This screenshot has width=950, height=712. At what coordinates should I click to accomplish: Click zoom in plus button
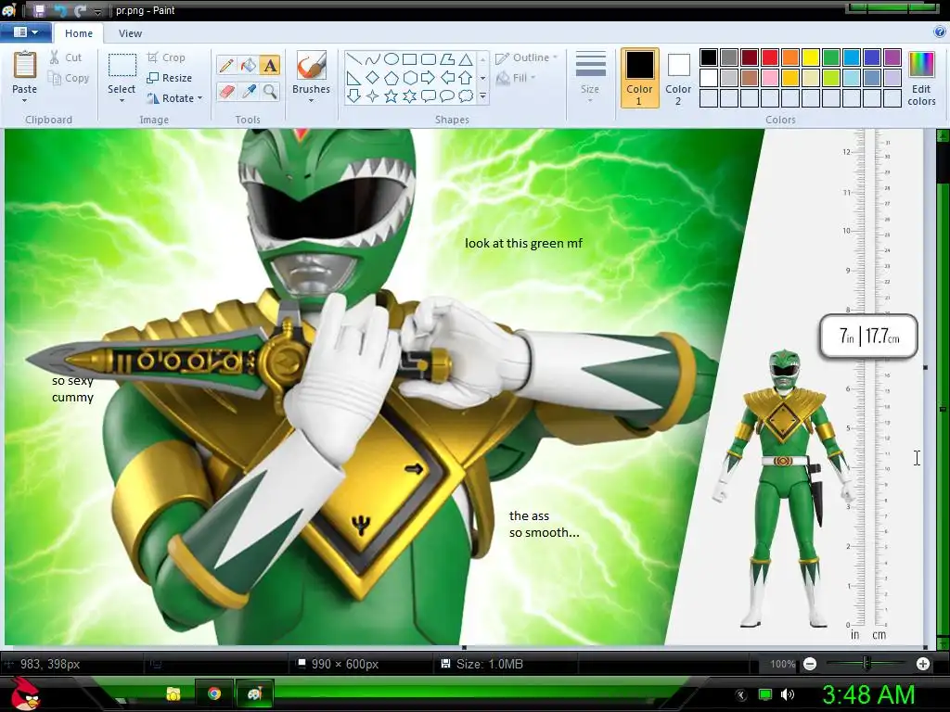[x=923, y=664]
